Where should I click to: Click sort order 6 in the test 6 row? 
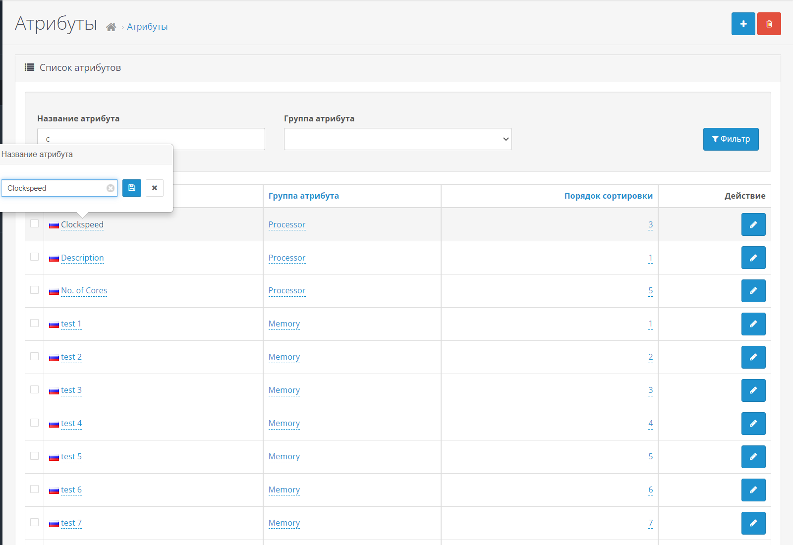(x=650, y=490)
